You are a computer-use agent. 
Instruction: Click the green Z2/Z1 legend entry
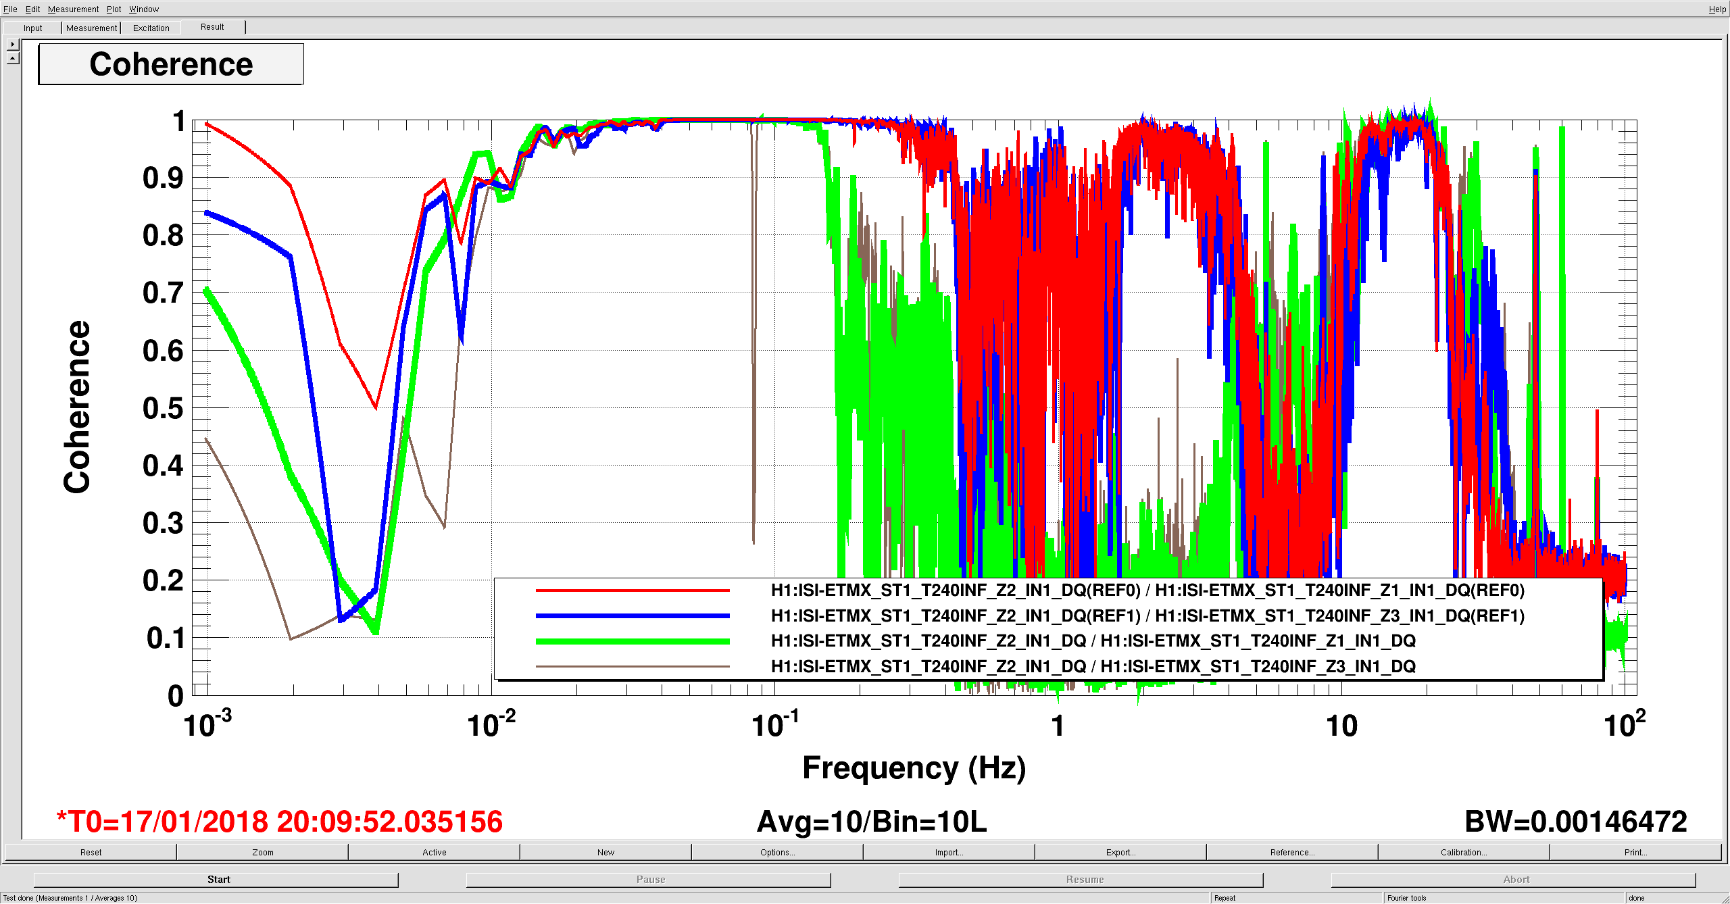coord(1093,641)
